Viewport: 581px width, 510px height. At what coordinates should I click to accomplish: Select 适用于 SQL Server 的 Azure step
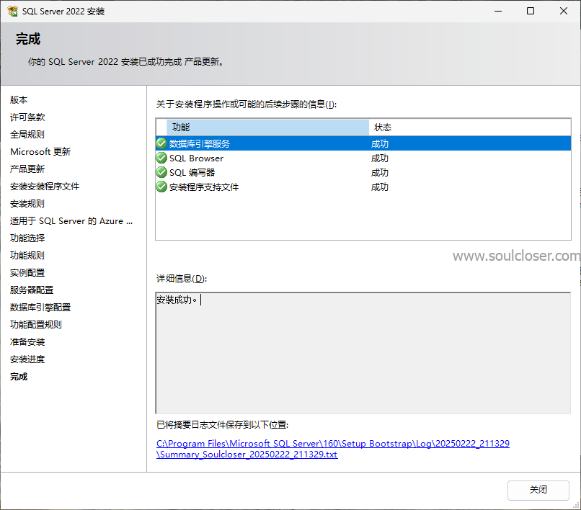[x=71, y=221]
